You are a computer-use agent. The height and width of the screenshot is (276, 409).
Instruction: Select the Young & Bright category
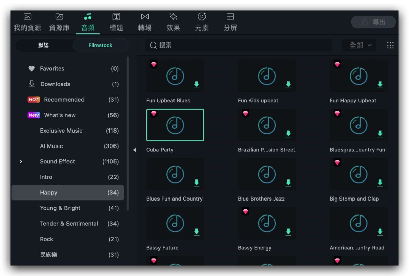point(68,208)
